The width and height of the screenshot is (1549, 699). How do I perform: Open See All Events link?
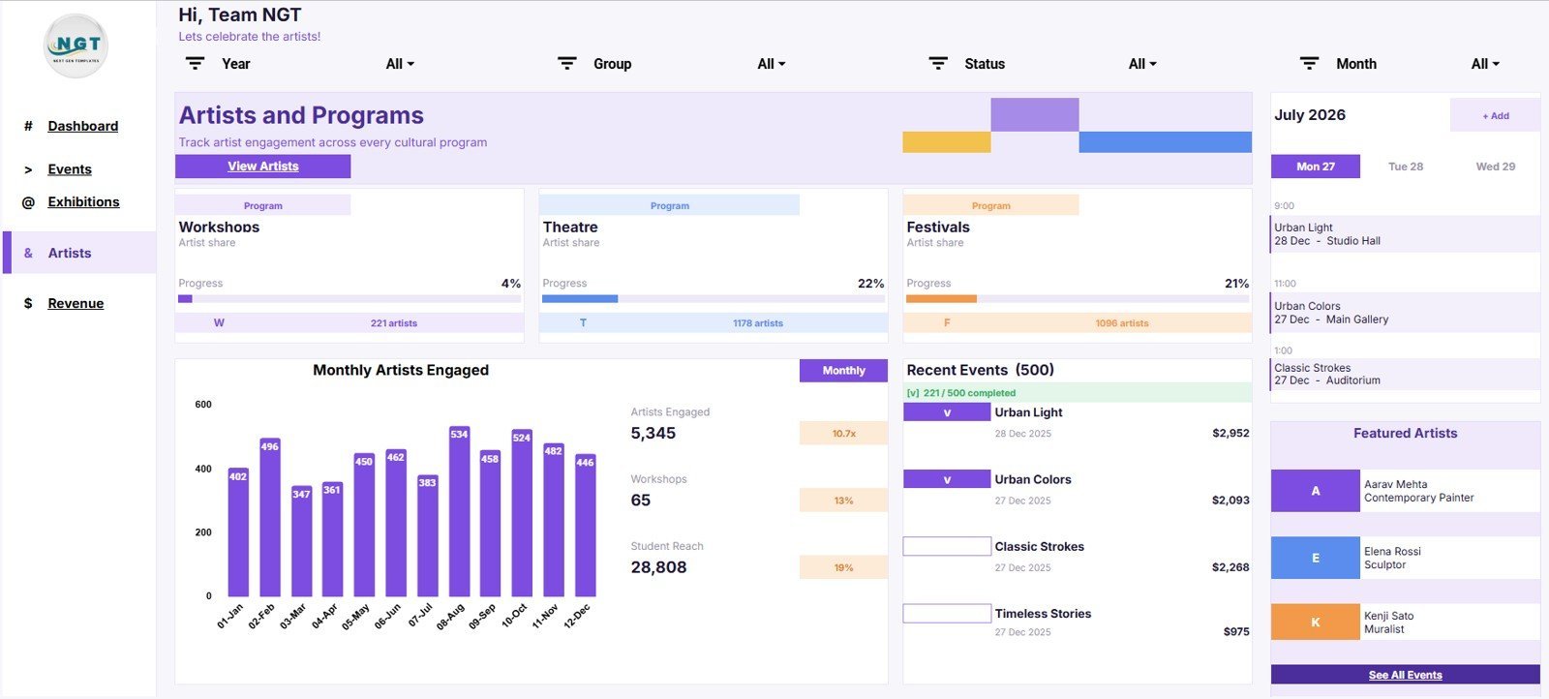[1405, 675]
